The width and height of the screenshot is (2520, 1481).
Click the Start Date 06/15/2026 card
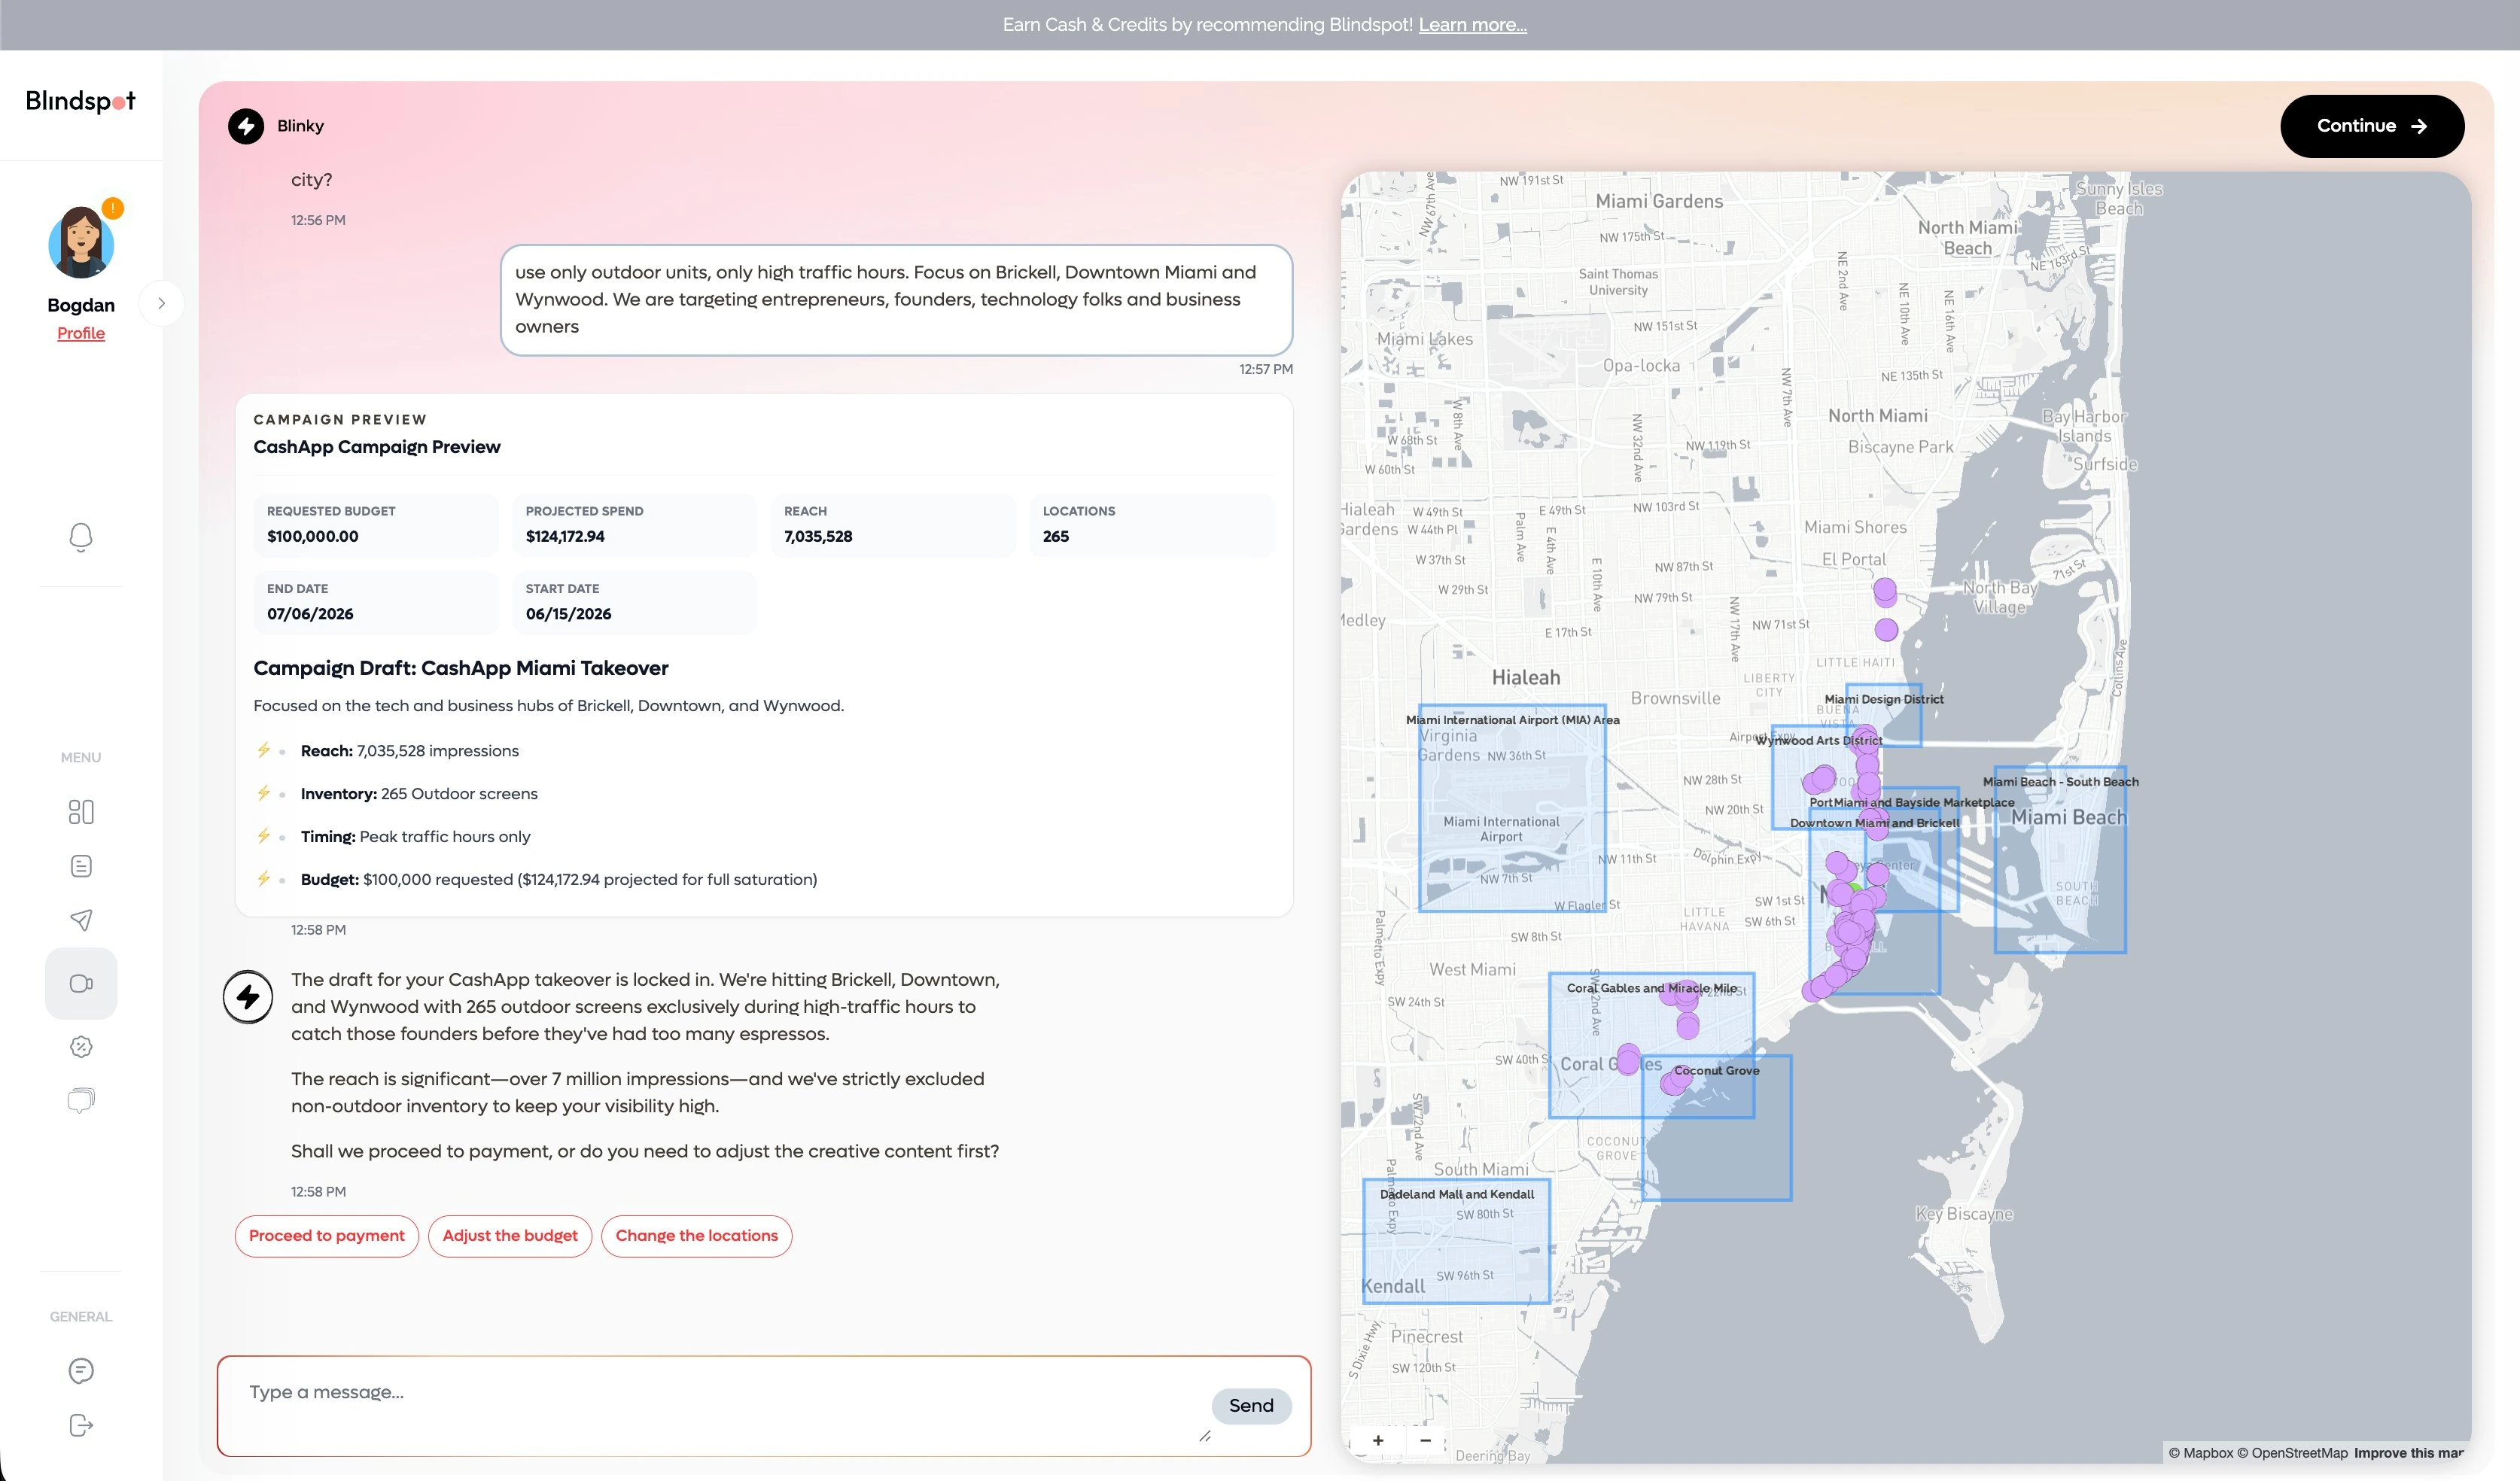[634, 602]
